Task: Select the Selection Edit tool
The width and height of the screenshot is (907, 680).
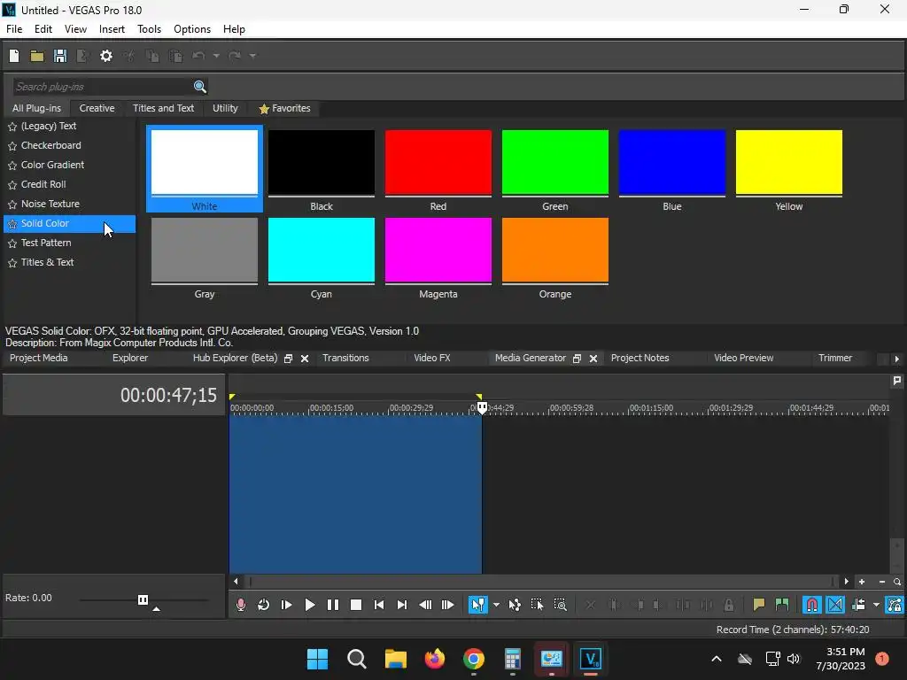Action: 537,605
